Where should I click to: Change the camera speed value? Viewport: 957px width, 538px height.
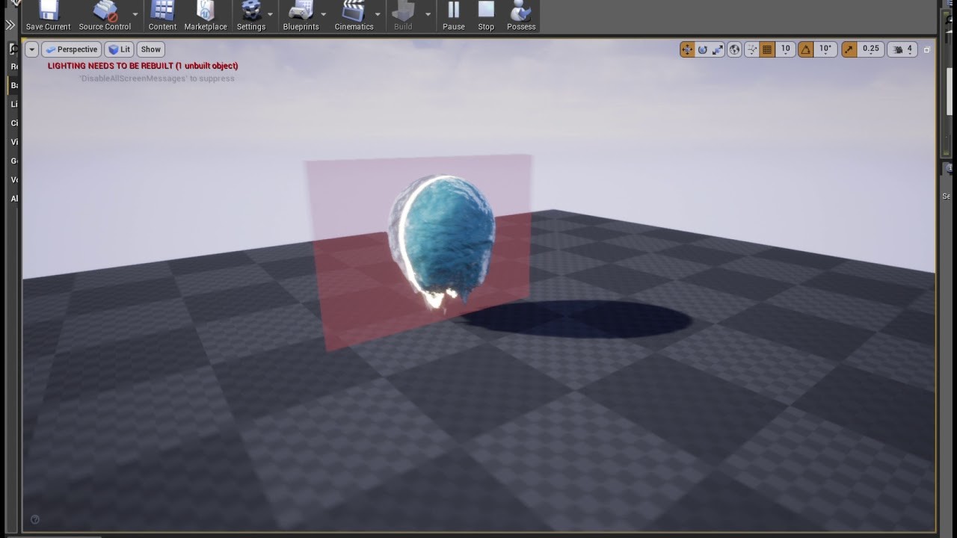tap(908, 49)
